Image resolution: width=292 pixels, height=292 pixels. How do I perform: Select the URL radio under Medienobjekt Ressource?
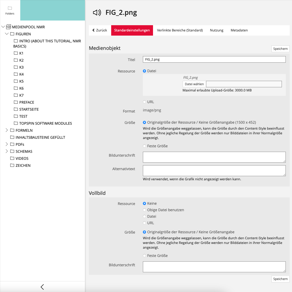tap(144, 102)
